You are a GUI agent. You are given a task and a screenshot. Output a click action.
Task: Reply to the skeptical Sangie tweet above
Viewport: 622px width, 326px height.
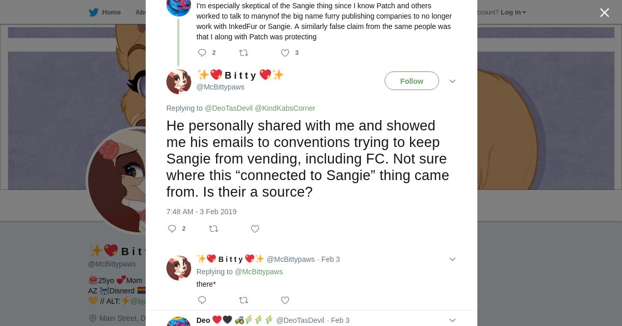pos(202,53)
